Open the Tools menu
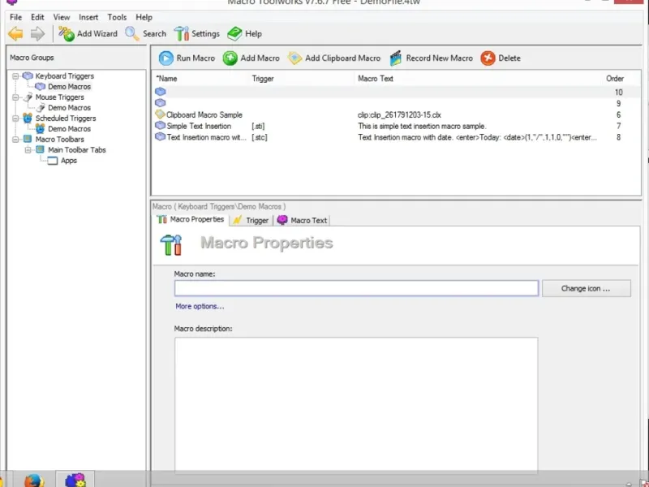 117,17
